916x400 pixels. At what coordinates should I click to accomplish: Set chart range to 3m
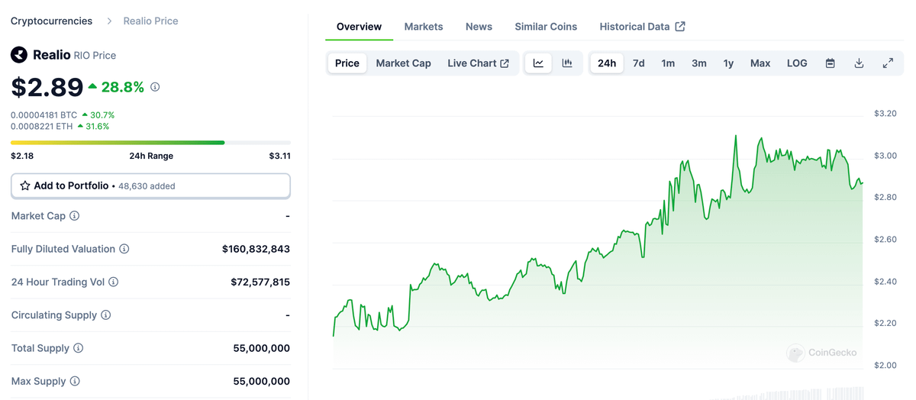(x=699, y=63)
